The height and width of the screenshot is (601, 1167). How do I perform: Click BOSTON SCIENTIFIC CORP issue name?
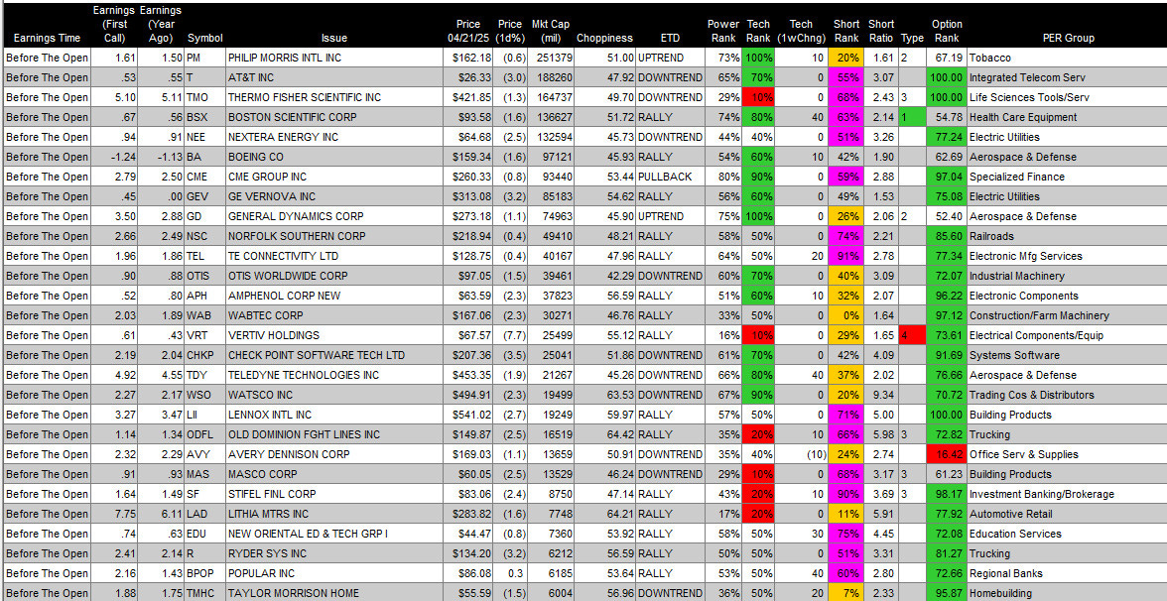point(293,117)
